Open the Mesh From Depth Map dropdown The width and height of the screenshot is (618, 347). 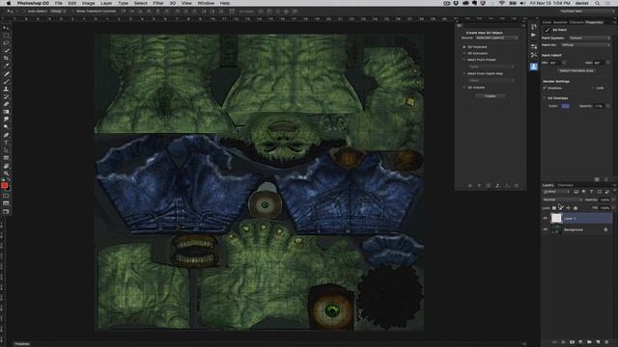point(491,80)
